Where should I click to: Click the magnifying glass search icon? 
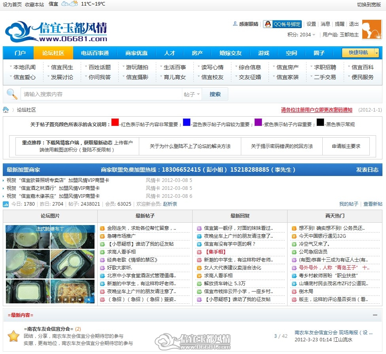[11, 94]
